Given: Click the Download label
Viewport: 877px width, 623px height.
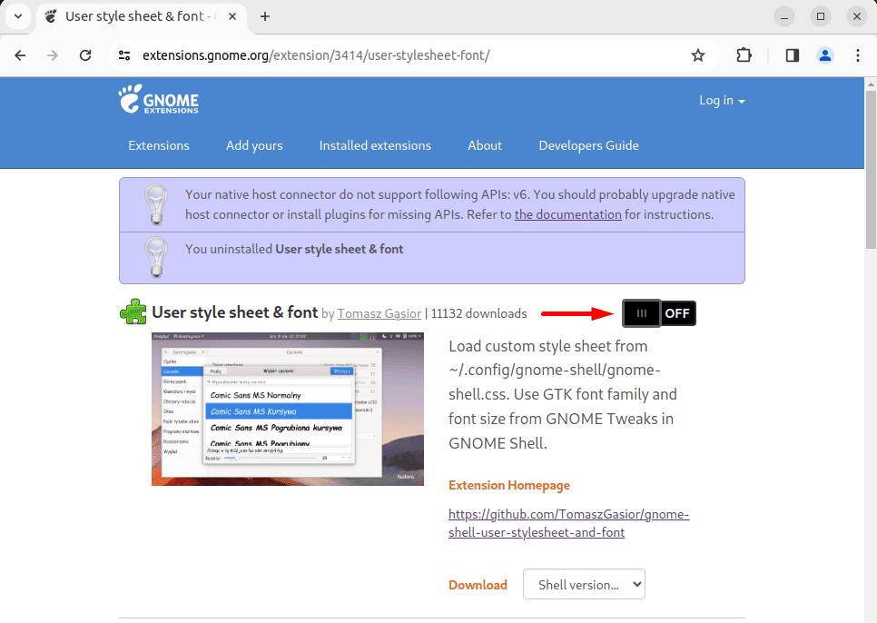Looking at the screenshot, I should pos(478,585).
